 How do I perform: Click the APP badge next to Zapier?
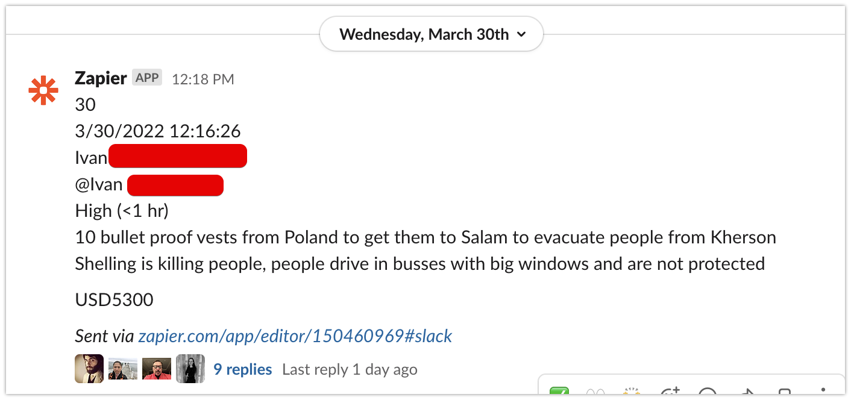(x=147, y=78)
